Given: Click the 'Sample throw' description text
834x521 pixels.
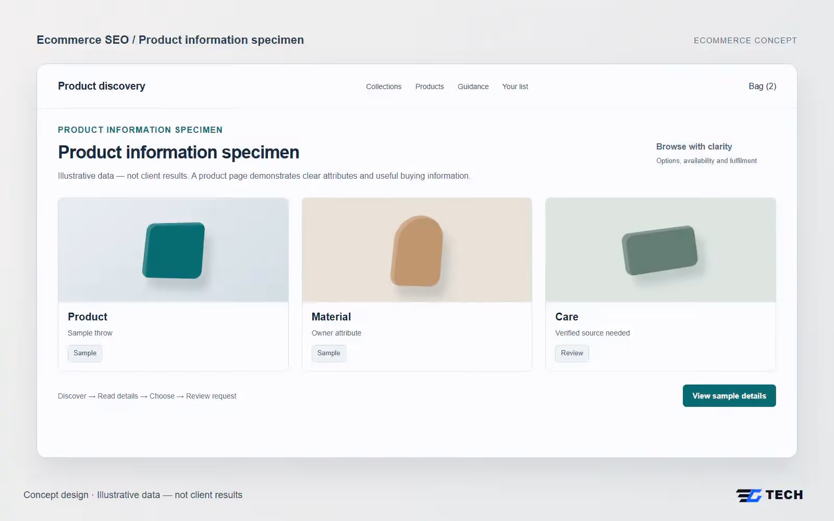Looking at the screenshot, I should 90,333.
